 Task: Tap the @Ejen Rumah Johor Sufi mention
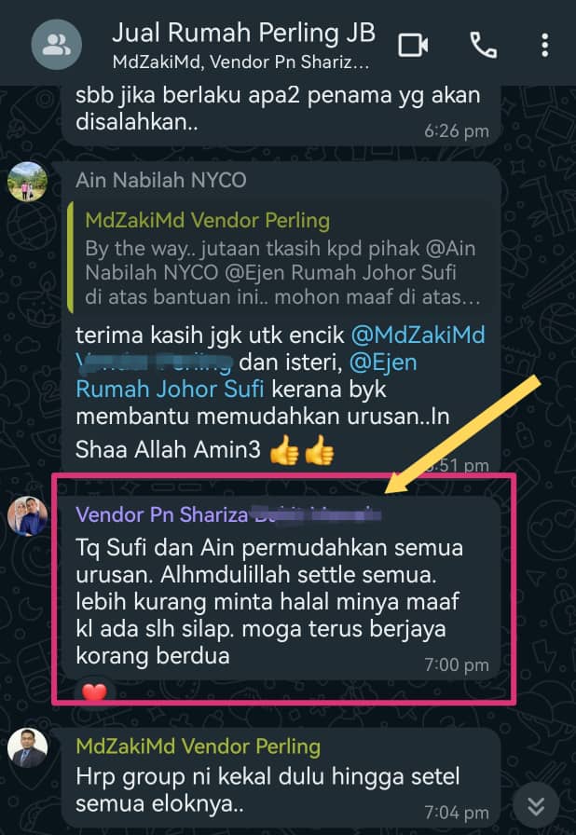[x=246, y=376]
